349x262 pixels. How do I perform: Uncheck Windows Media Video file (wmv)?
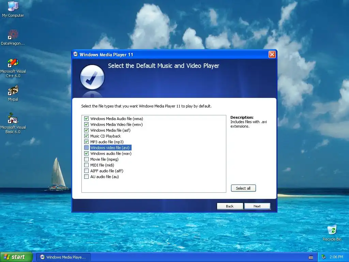(x=86, y=124)
